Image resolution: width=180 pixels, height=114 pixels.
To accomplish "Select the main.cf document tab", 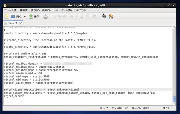I will (12, 23).
